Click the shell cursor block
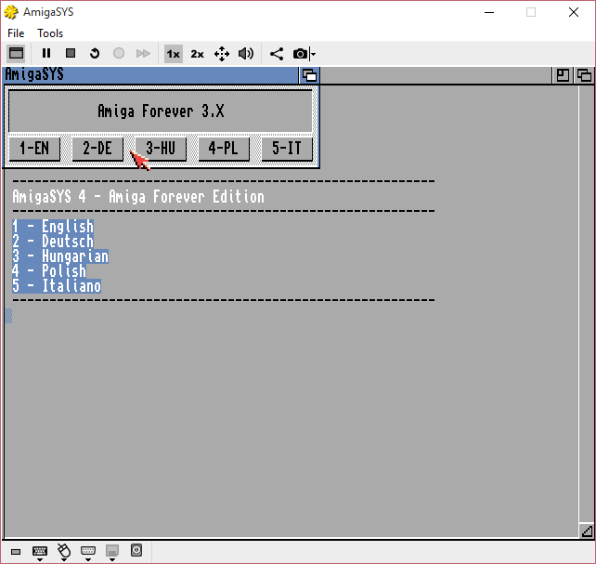The image size is (596, 564). [x=8, y=316]
